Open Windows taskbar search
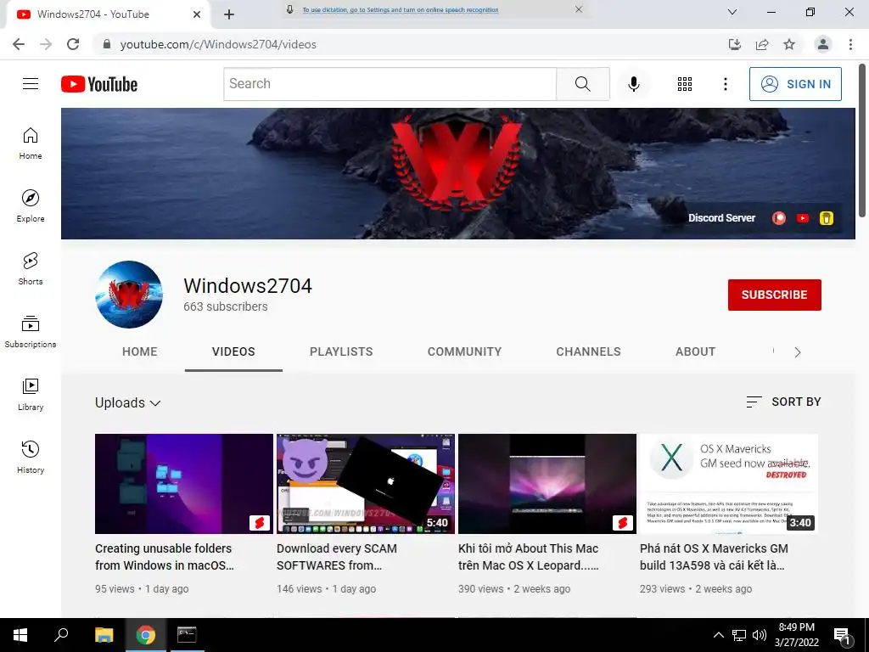869x652 pixels. pyautogui.click(x=61, y=635)
